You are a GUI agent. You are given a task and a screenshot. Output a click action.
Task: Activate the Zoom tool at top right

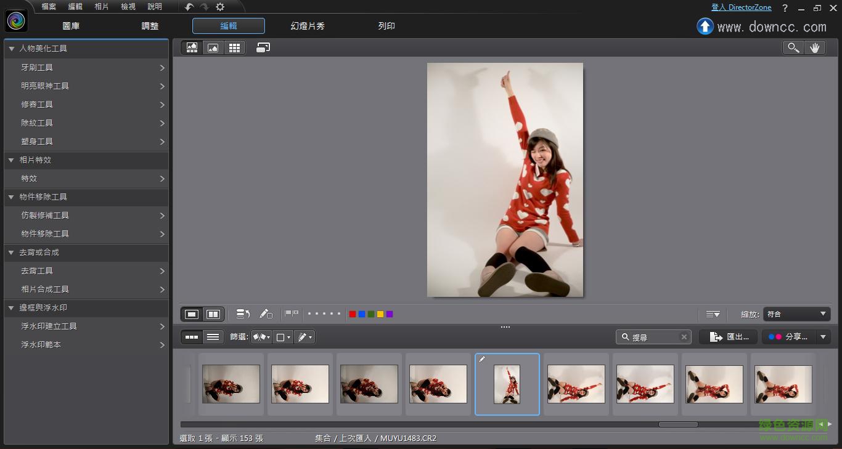click(x=793, y=47)
